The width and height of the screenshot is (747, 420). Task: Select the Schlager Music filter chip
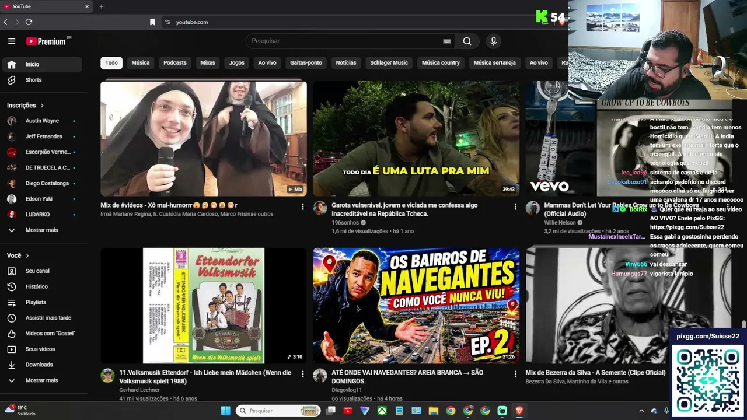click(x=389, y=63)
